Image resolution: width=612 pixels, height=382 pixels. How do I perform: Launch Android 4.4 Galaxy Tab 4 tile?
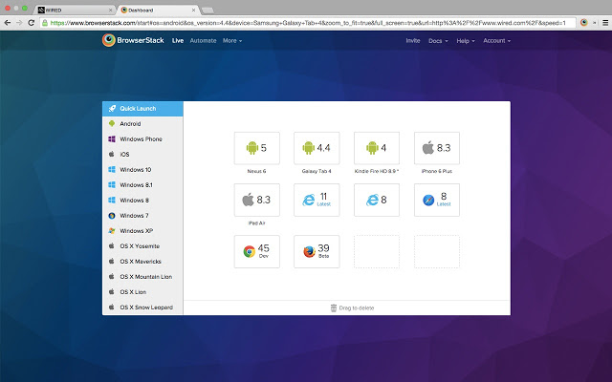(317, 148)
